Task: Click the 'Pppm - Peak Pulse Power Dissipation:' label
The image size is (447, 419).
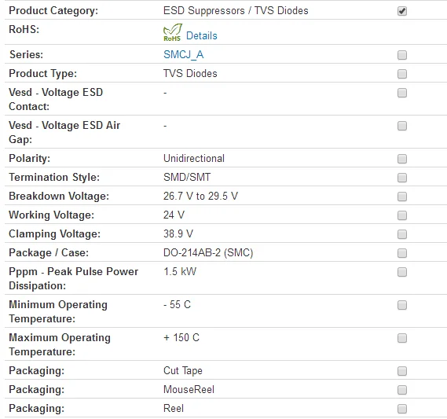Action: (x=74, y=278)
